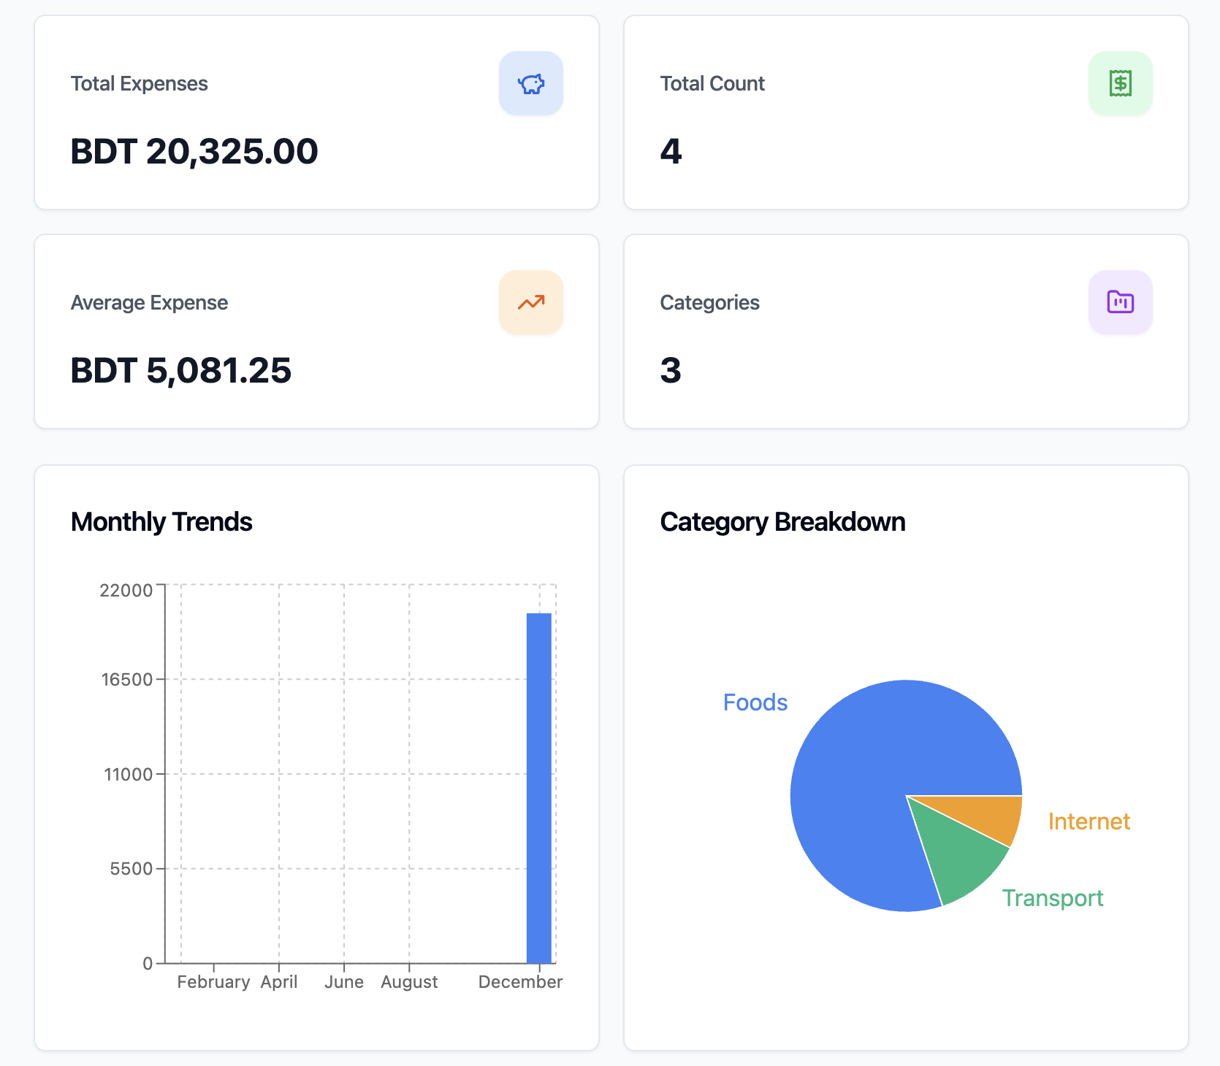Image resolution: width=1220 pixels, height=1066 pixels.
Task: Toggle the Transport label on the pie chart
Action: 1053,898
